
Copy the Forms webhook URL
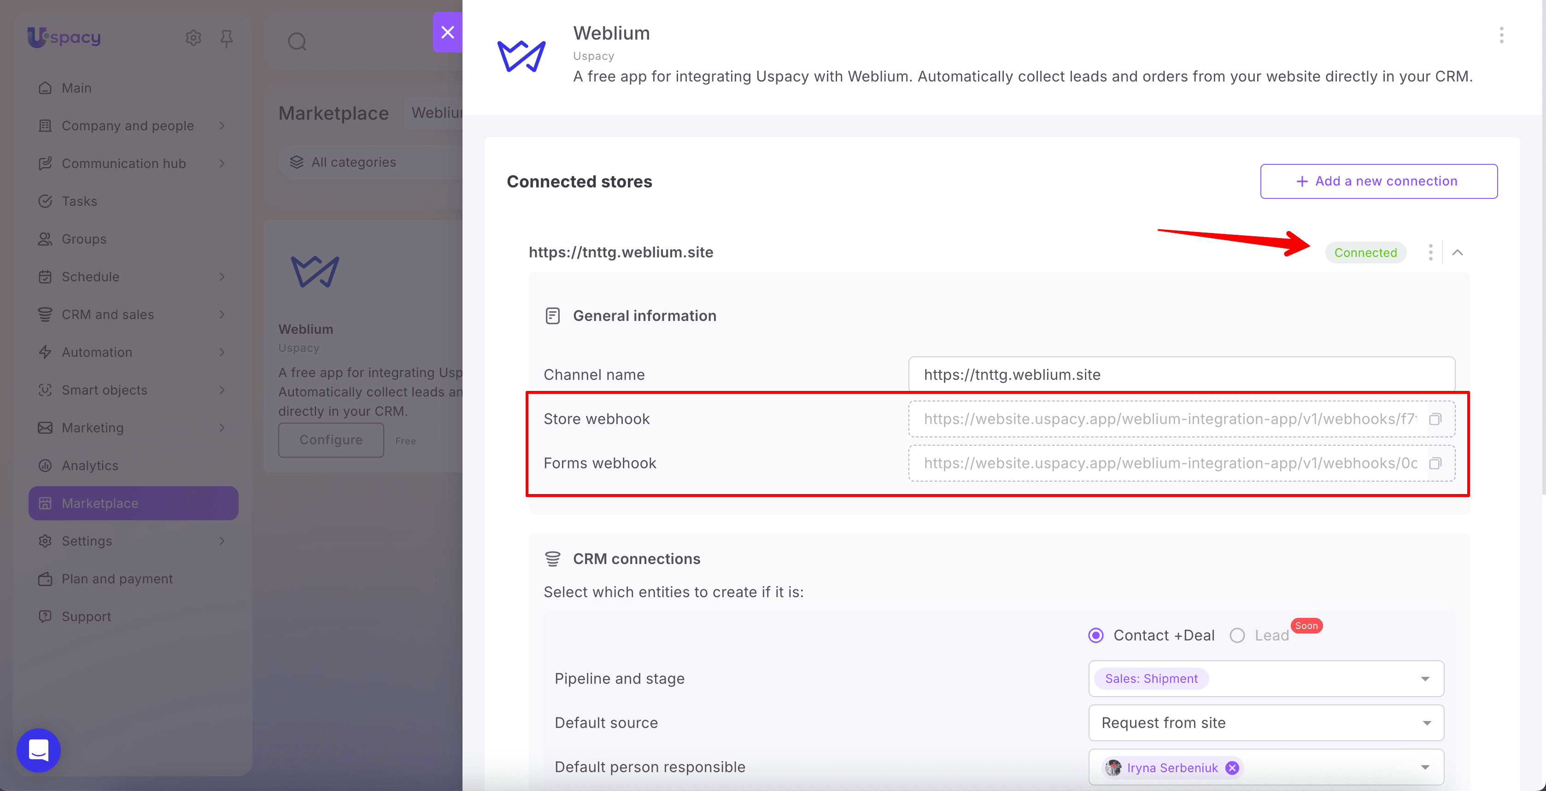click(x=1435, y=464)
